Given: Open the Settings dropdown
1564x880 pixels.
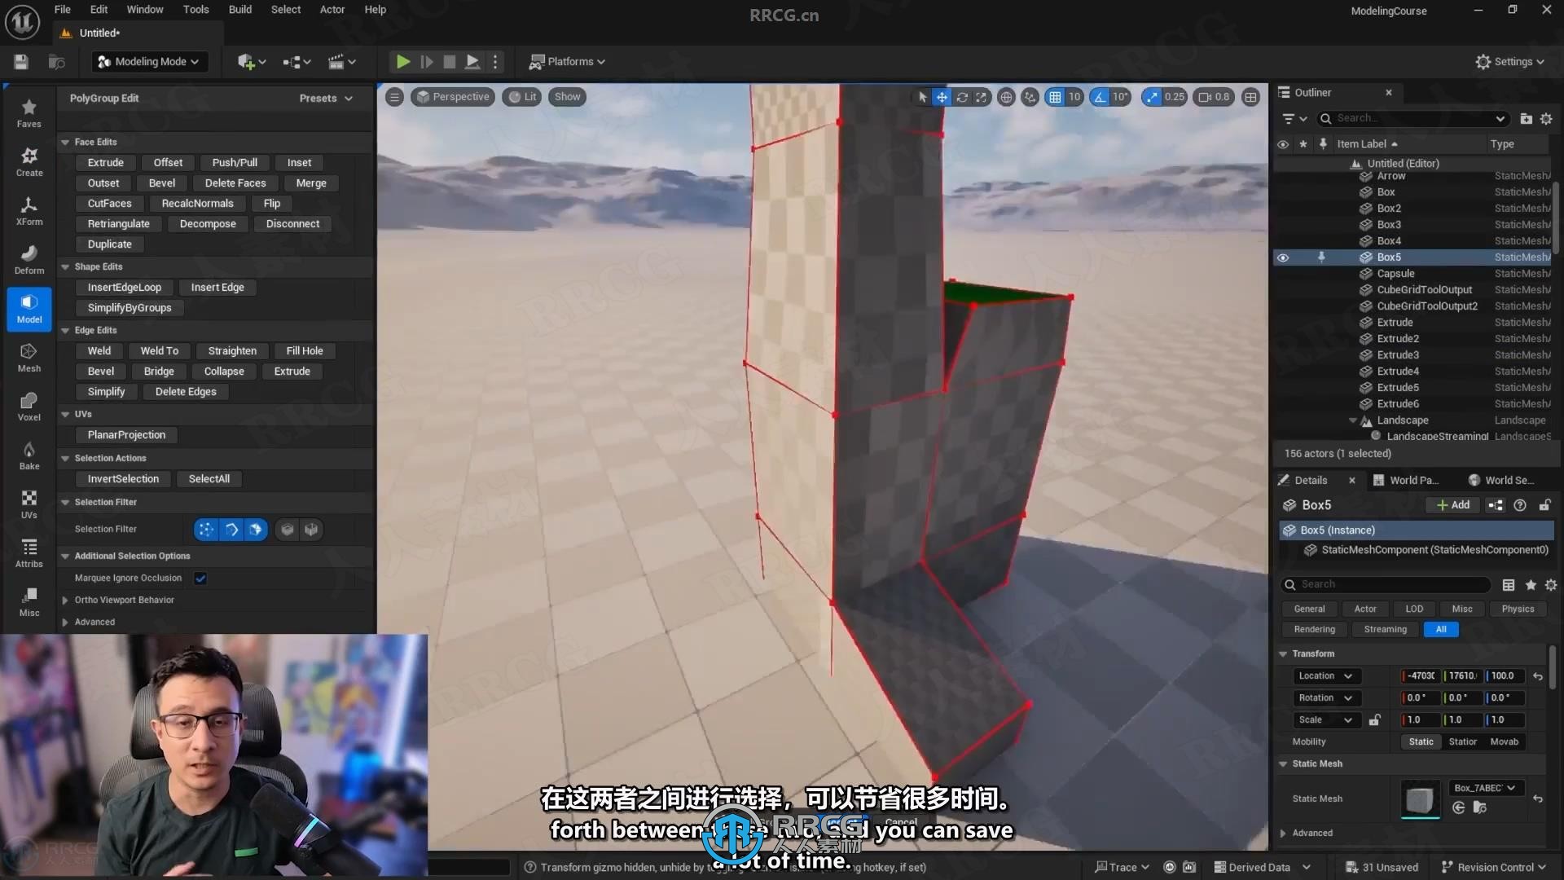Looking at the screenshot, I should point(1509,62).
